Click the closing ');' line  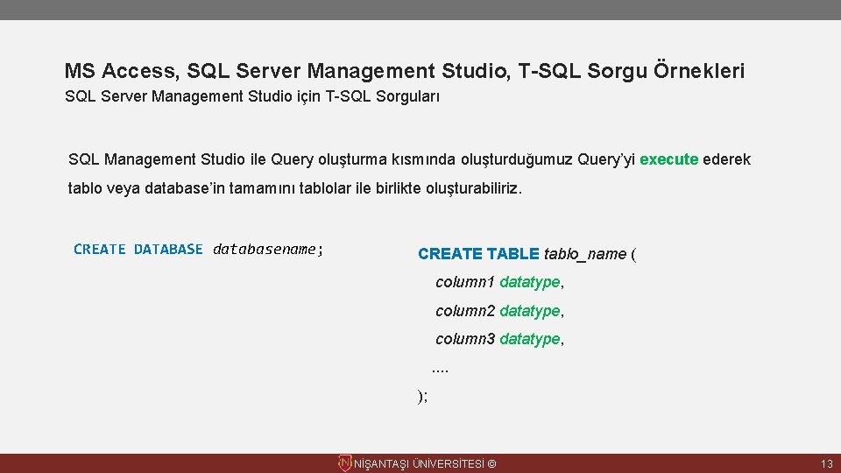(422, 396)
